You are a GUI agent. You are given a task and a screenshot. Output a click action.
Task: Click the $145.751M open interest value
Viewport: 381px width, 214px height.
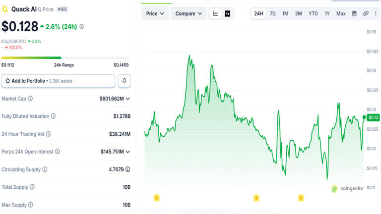click(112, 152)
